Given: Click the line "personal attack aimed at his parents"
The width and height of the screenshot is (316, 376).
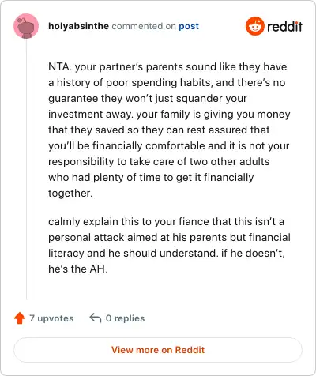Looking at the screenshot, I should (169, 237).
